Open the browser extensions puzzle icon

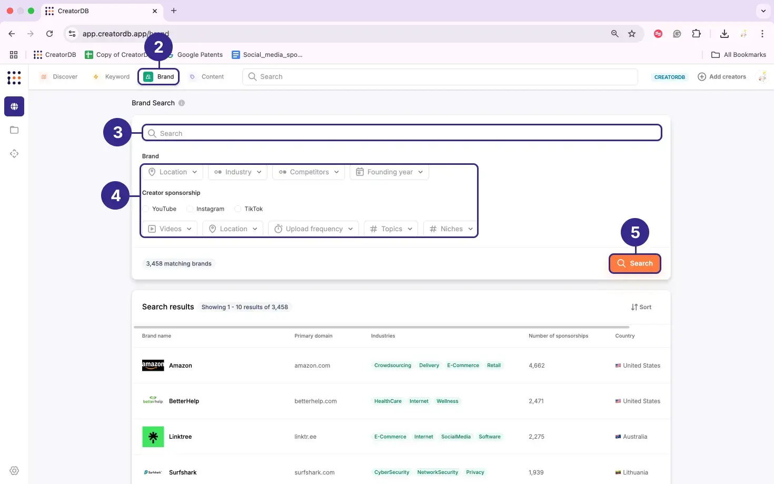696,34
